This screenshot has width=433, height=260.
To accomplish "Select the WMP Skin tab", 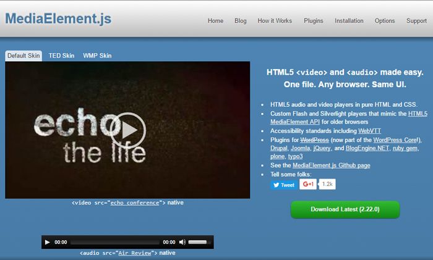I will pyautogui.click(x=97, y=56).
